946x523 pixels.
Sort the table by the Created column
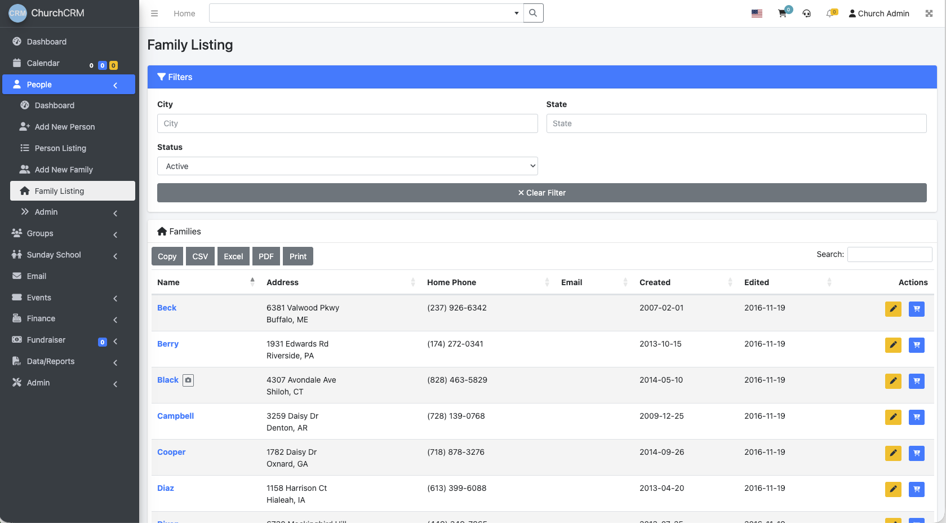(x=655, y=282)
